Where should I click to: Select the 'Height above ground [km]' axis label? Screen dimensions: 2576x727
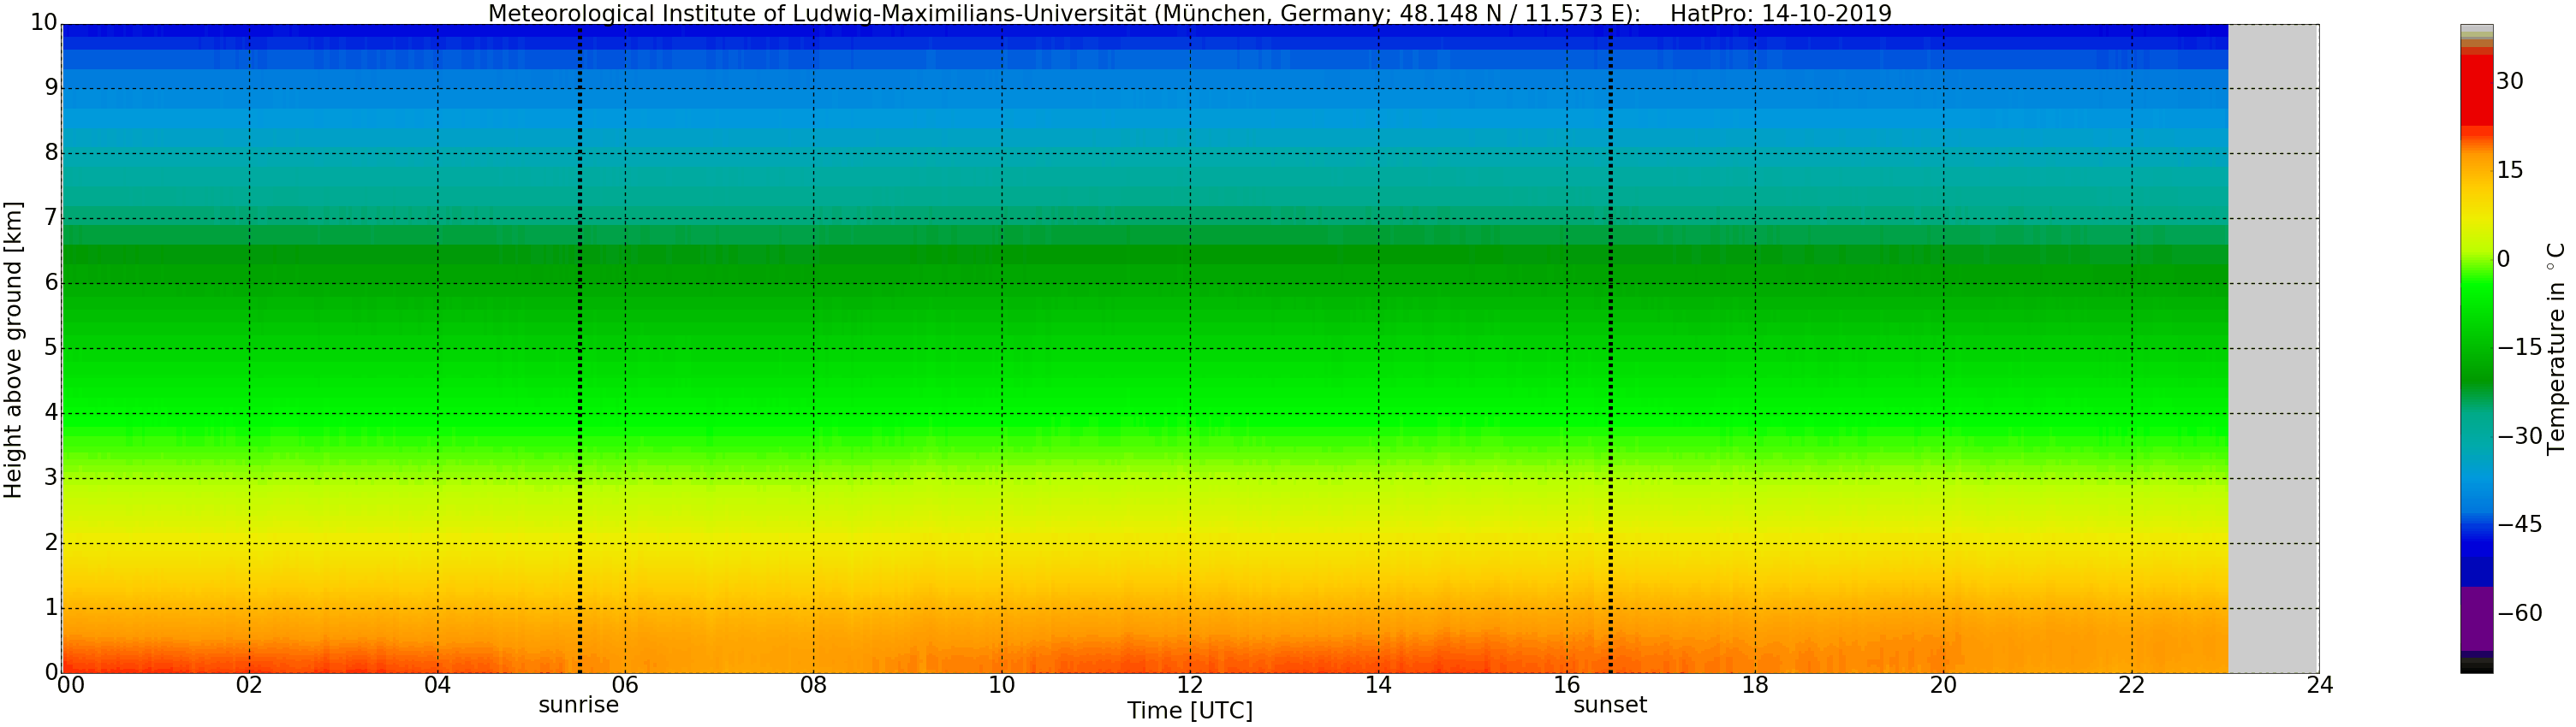tap(13, 350)
